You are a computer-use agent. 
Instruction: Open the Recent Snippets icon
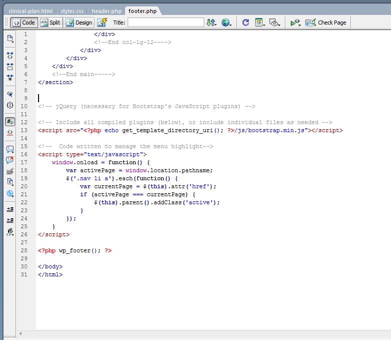click(x=10, y=182)
